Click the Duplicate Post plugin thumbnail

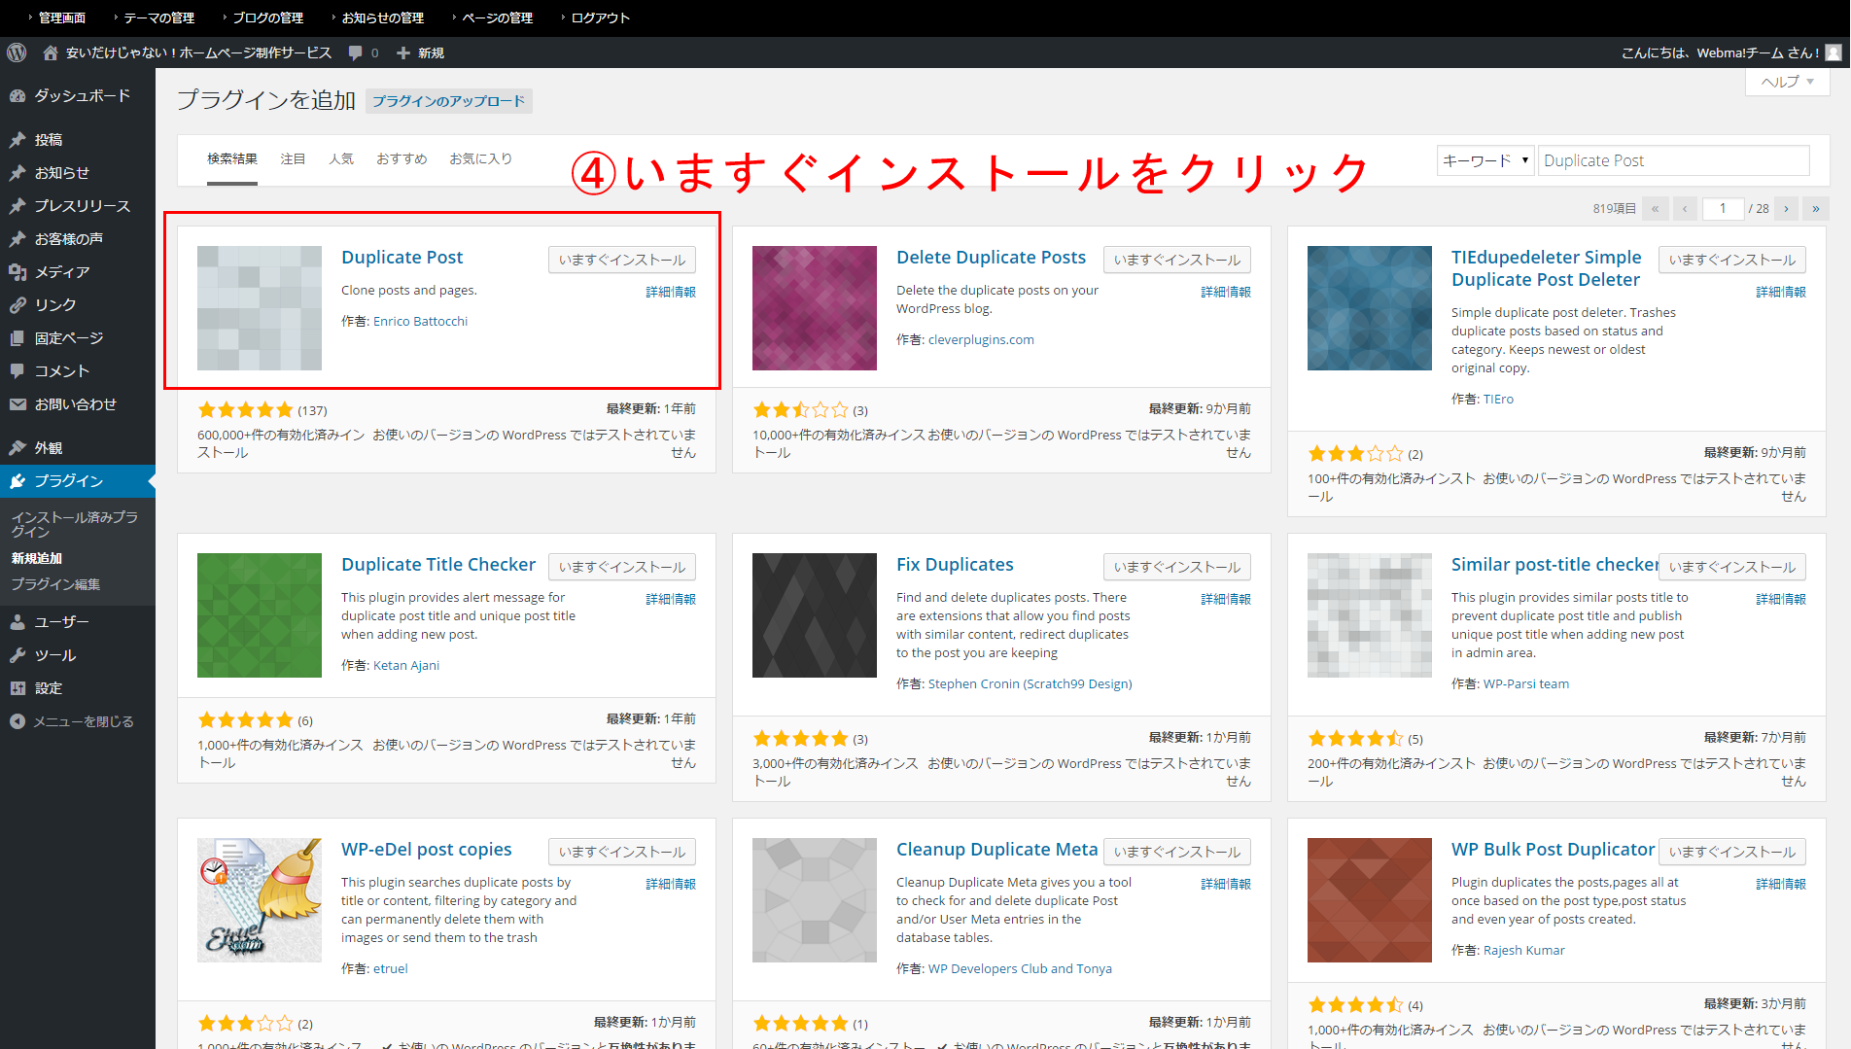click(260, 308)
